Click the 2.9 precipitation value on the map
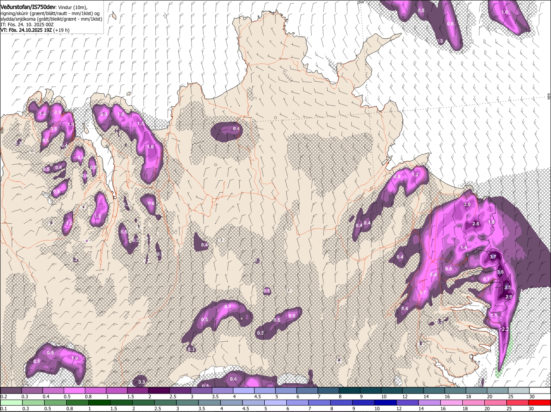The image size is (551, 412). pos(508,297)
